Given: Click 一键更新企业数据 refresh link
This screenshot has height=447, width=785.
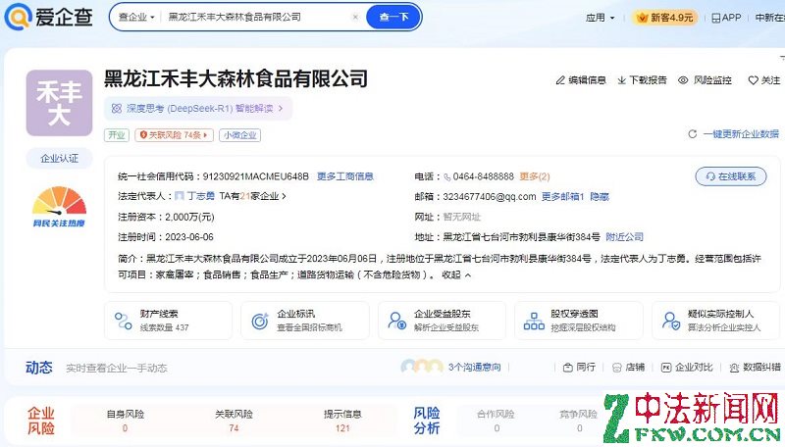Looking at the screenshot, I should click(x=734, y=134).
